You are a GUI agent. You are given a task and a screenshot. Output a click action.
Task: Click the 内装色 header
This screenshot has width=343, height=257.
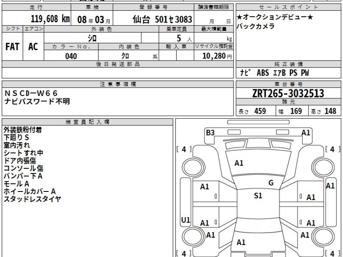[x=129, y=47]
